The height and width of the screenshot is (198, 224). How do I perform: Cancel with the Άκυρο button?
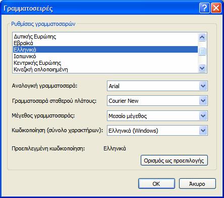[197, 184]
